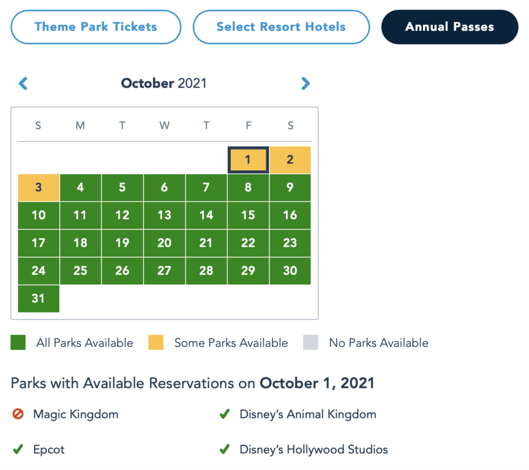
Task: Select October 9 on the calendar
Action: (290, 188)
